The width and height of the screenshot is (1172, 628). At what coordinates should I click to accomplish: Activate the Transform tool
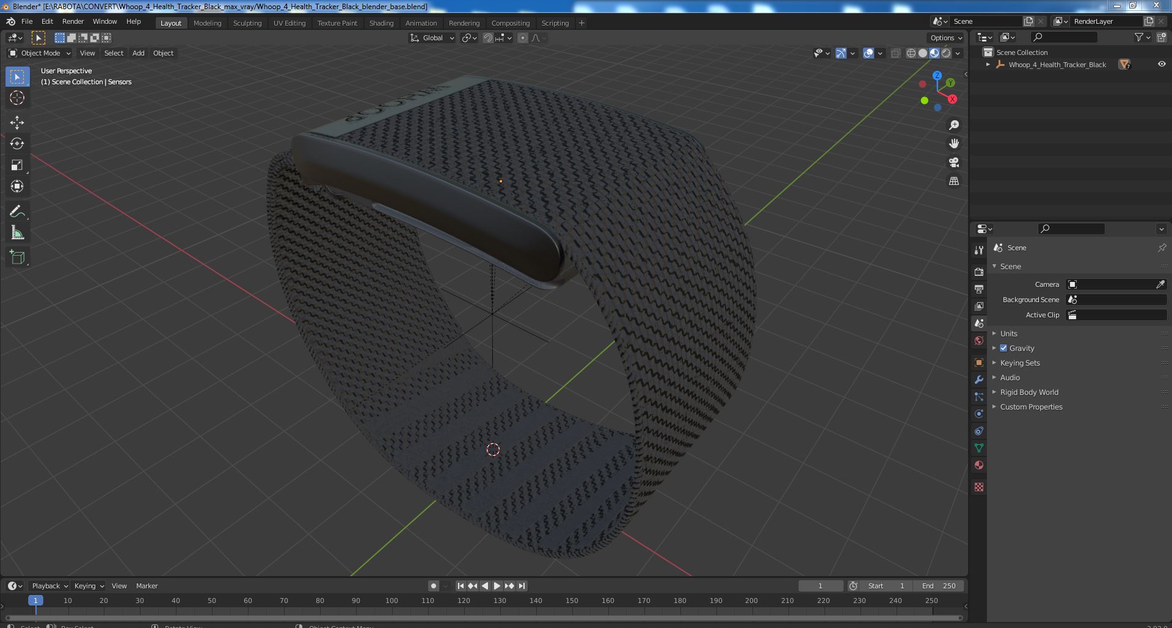(17, 187)
